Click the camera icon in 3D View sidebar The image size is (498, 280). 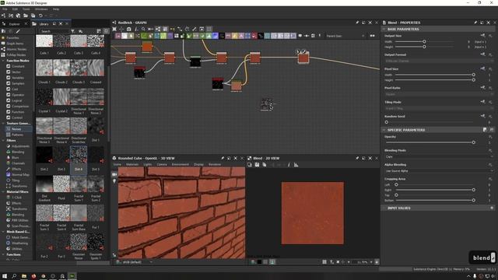click(114, 174)
